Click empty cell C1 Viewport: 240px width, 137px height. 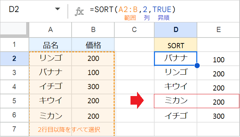pyautogui.click(x=134, y=44)
